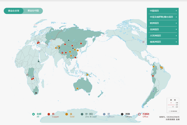Viewport: 187px width, 125px height.
Task: Click the zinc marker in Eritrea
Action: [x=39, y=61]
